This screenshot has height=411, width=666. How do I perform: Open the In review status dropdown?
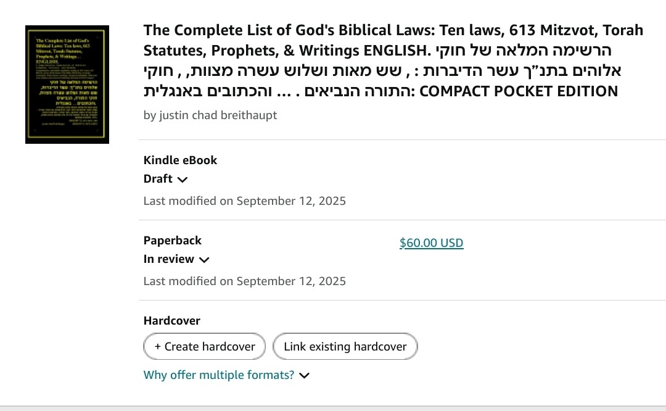pyautogui.click(x=176, y=259)
